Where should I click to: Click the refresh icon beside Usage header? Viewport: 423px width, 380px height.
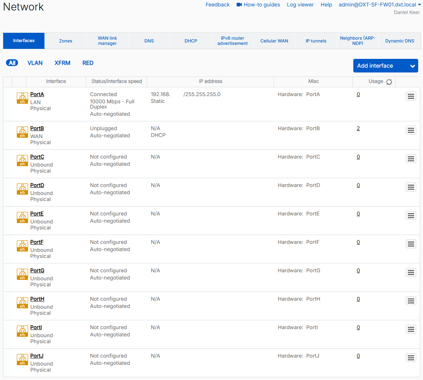[389, 82]
